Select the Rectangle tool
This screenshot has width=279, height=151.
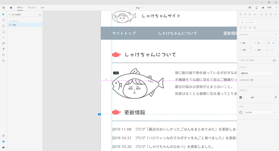(4, 20)
